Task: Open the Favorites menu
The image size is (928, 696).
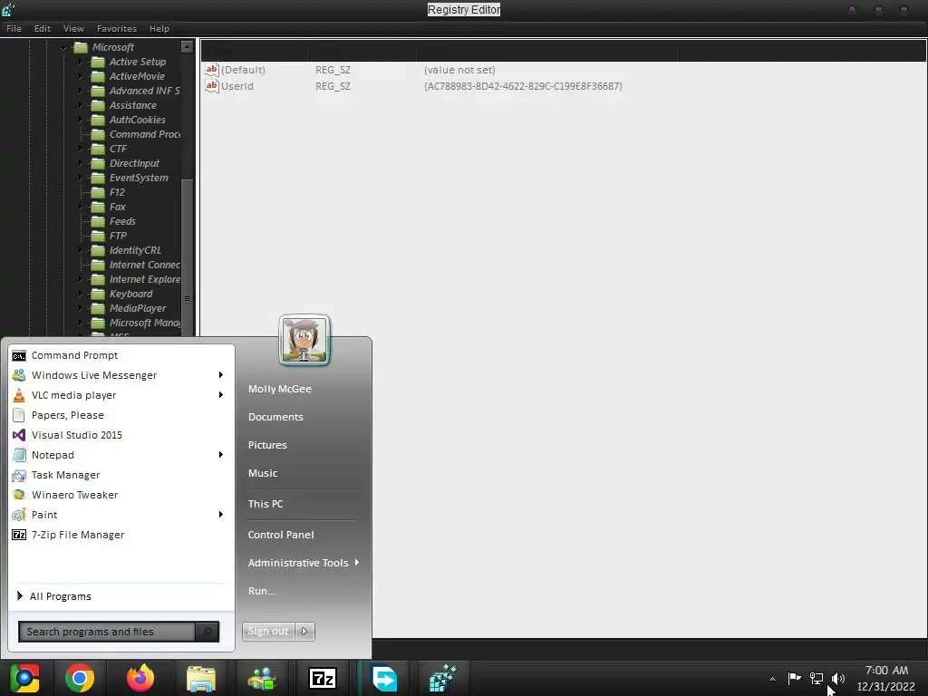Action: point(117,28)
